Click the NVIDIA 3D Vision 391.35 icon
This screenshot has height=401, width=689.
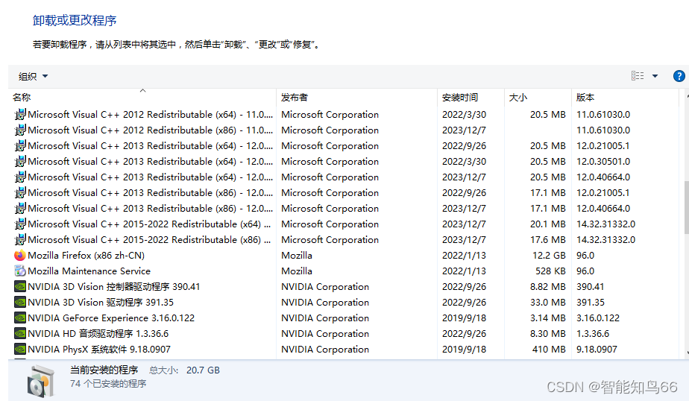pos(20,302)
